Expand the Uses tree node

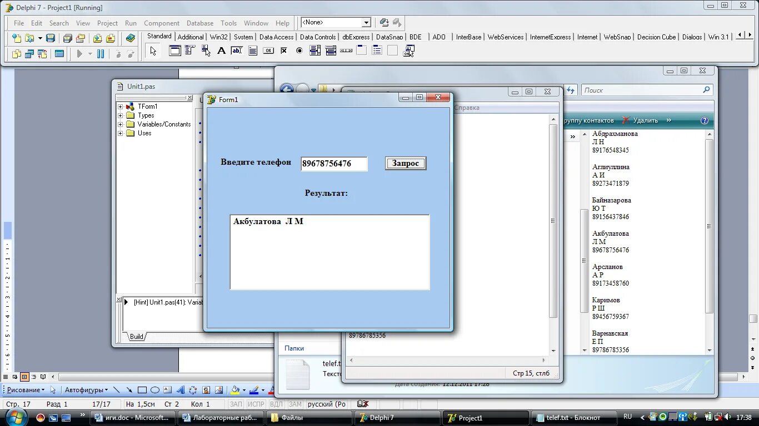click(x=120, y=133)
